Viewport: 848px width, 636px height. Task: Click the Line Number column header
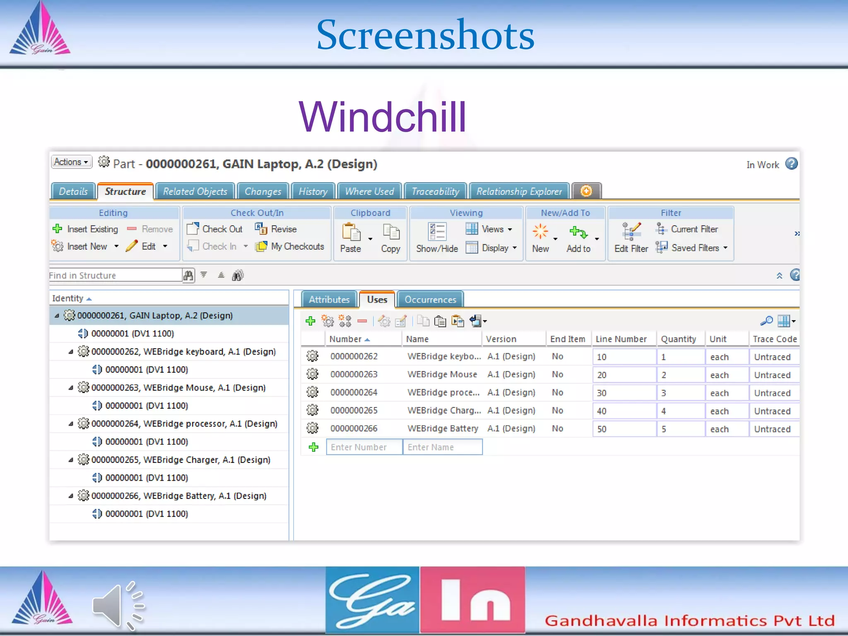click(x=624, y=339)
